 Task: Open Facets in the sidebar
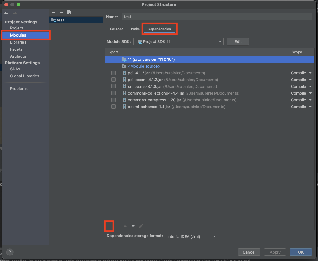pyautogui.click(x=16, y=49)
